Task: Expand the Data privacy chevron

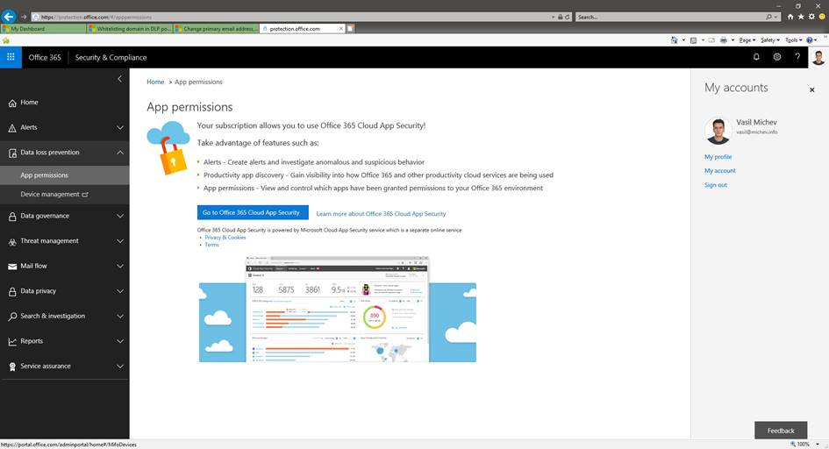Action: click(x=120, y=291)
